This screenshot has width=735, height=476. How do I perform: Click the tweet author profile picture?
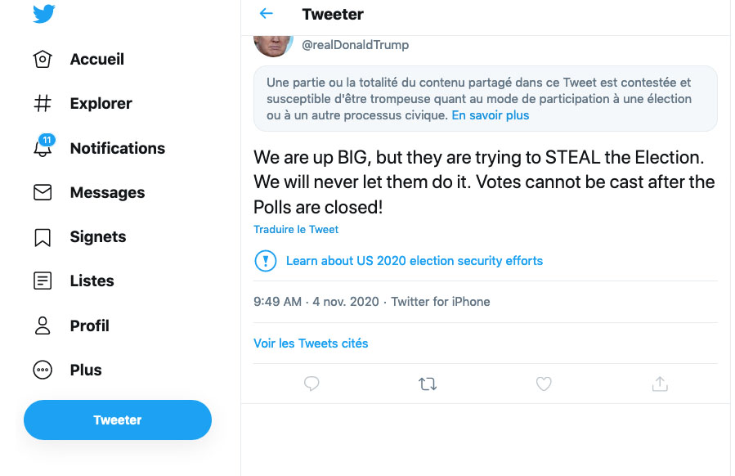pyautogui.click(x=273, y=44)
